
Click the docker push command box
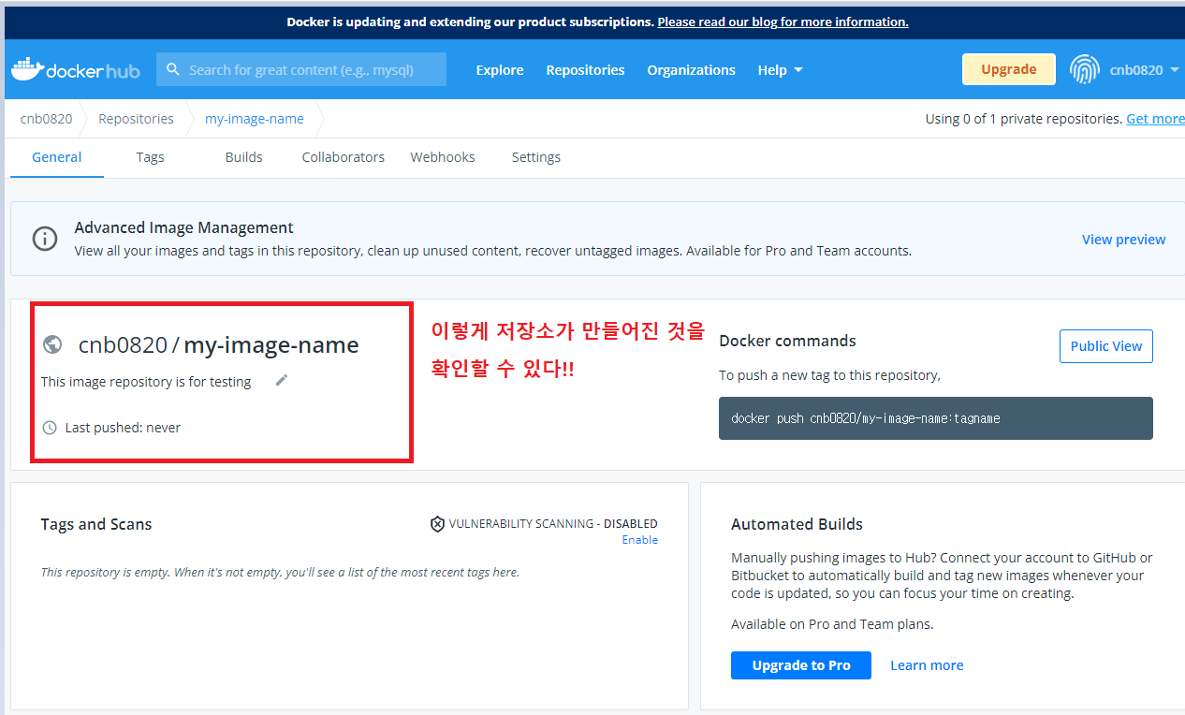[x=936, y=418]
